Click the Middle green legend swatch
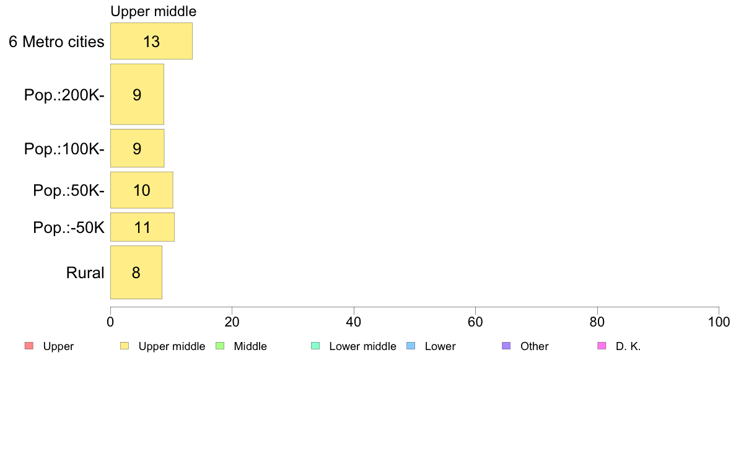Viewport: 736px width, 456px height. click(x=220, y=346)
